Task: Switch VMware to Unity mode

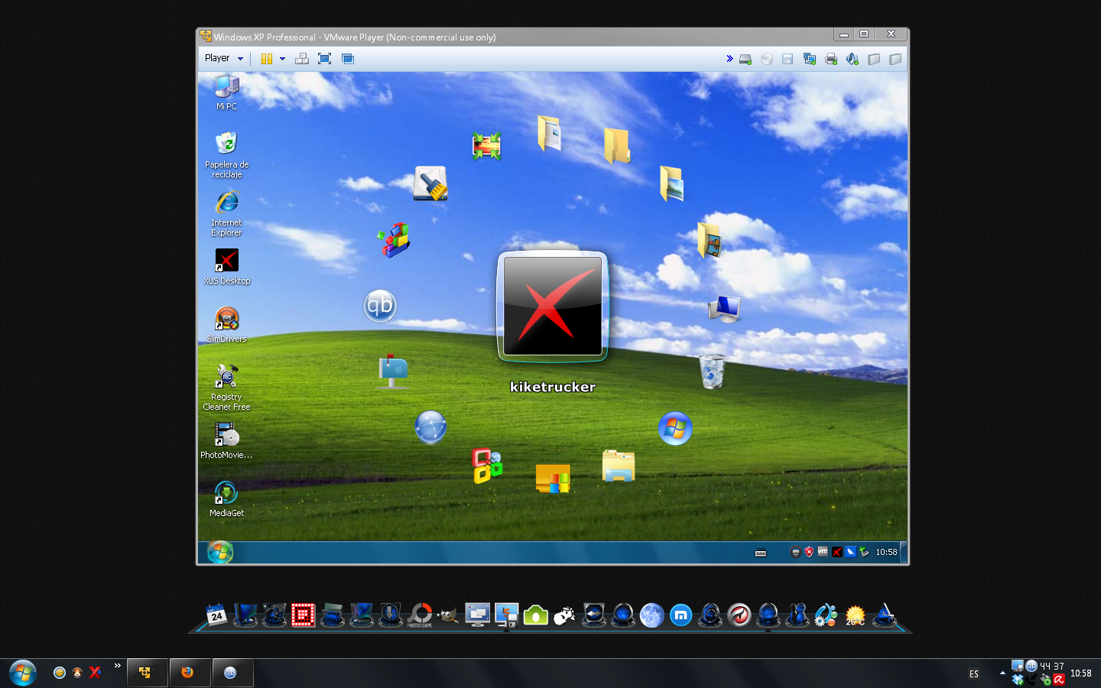Action: click(x=348, y=59)
